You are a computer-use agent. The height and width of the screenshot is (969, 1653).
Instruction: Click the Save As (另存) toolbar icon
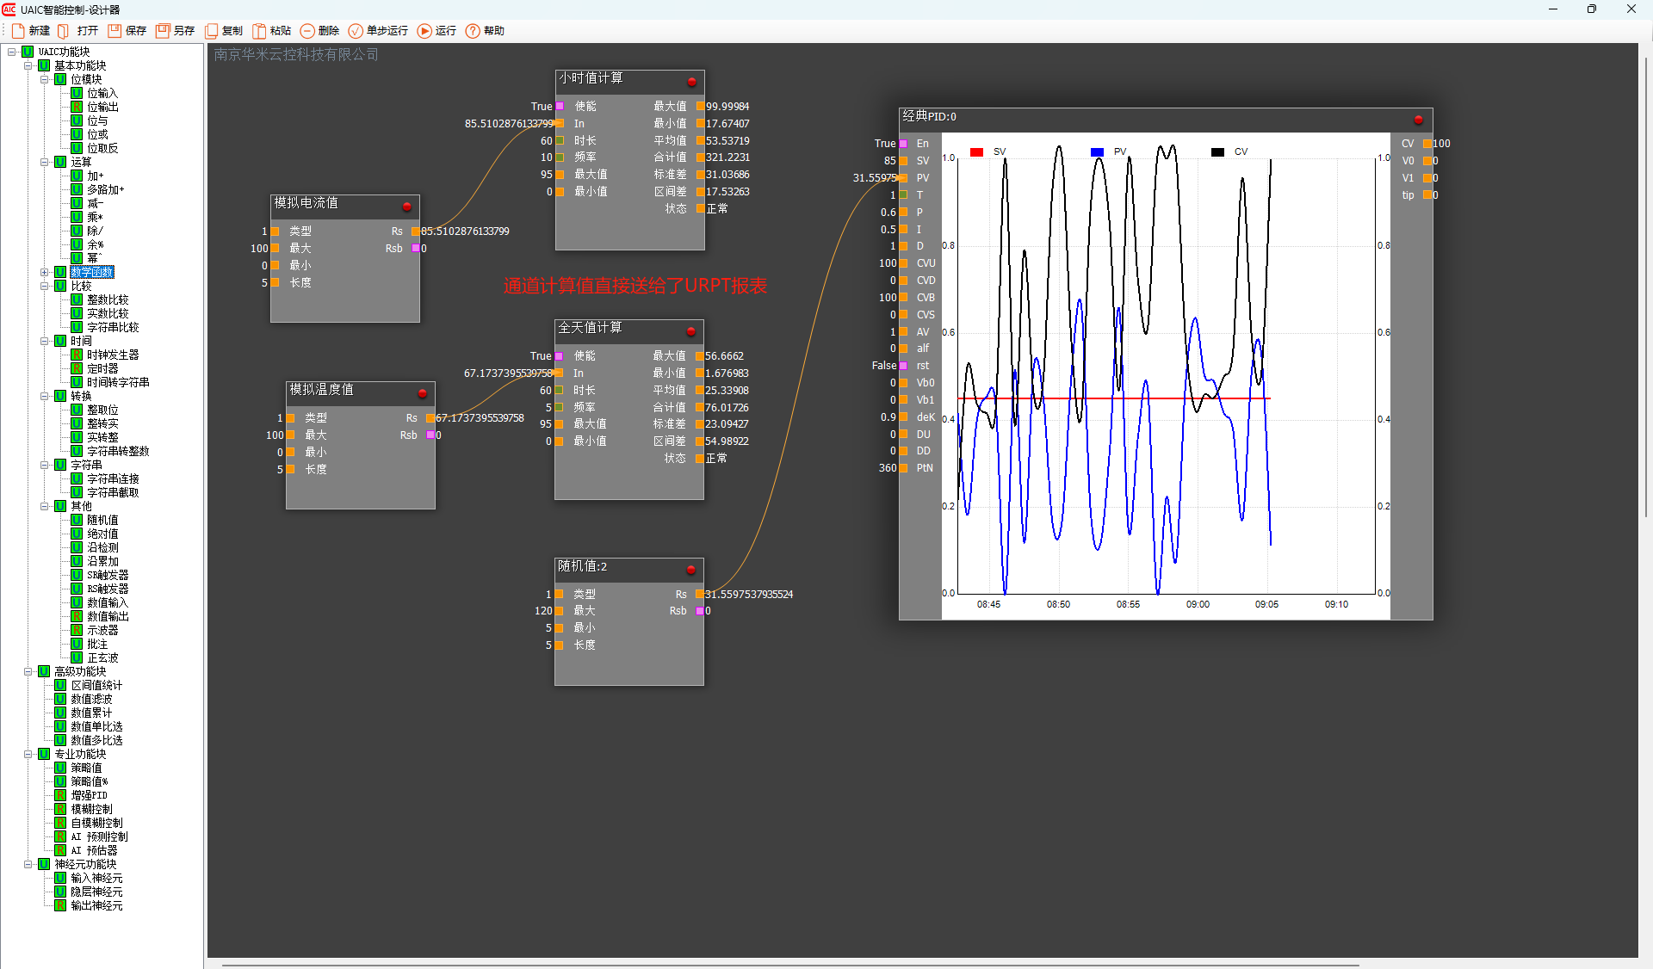[163, 31]
